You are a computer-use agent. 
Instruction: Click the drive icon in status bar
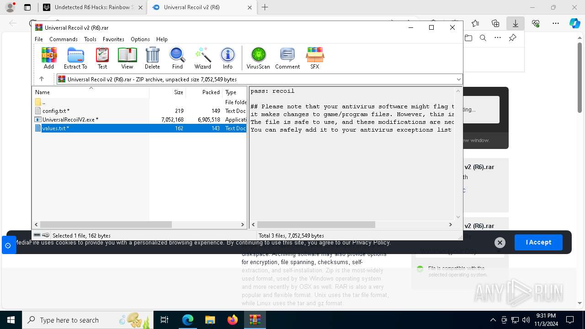click(x=37, y=235)
